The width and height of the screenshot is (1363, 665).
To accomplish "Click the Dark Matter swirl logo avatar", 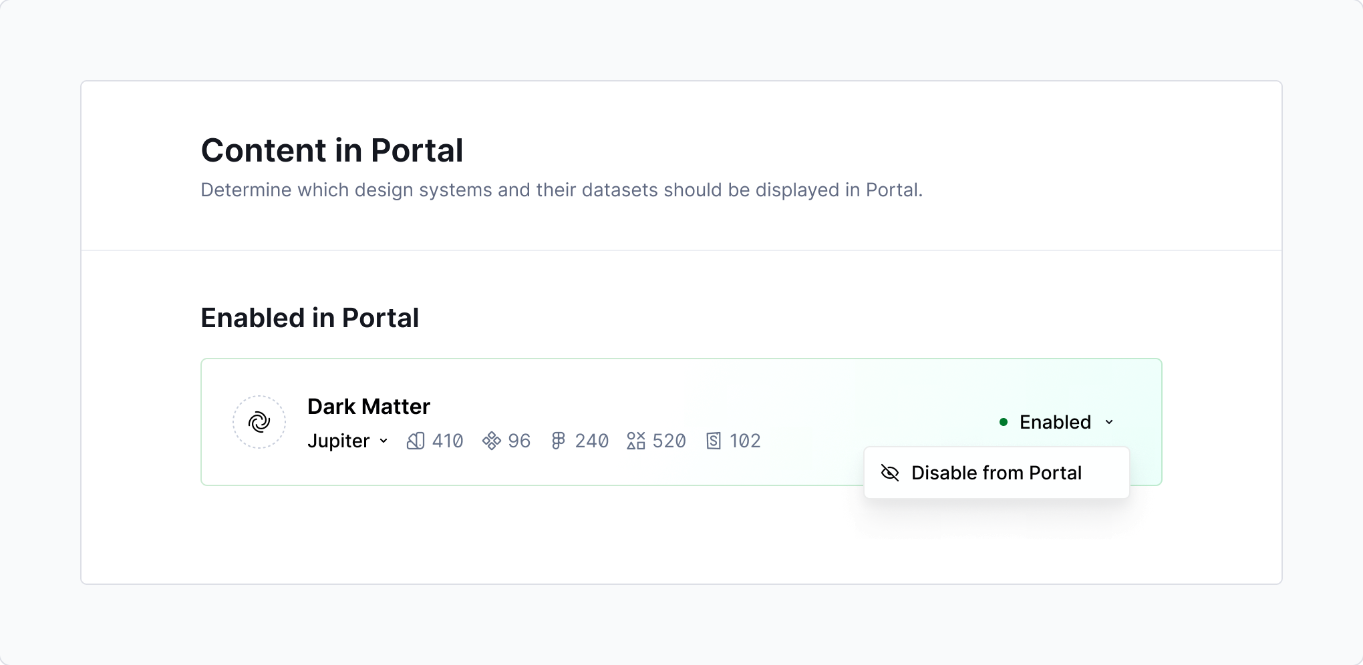I will 259,421.
